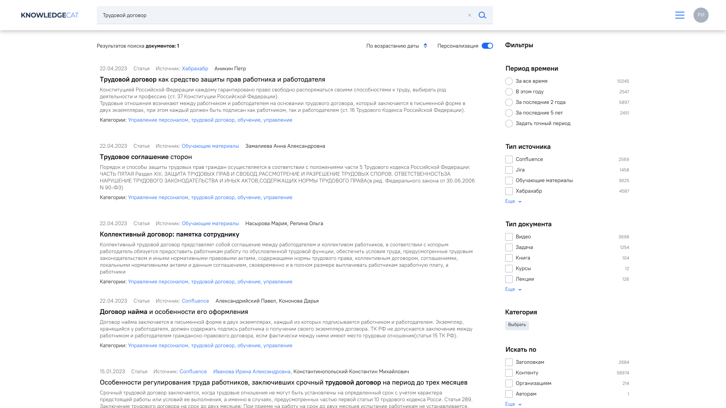This screenshot has height=408, width=726.
Task: Check search by Организациям
Action: pos(509,383)
